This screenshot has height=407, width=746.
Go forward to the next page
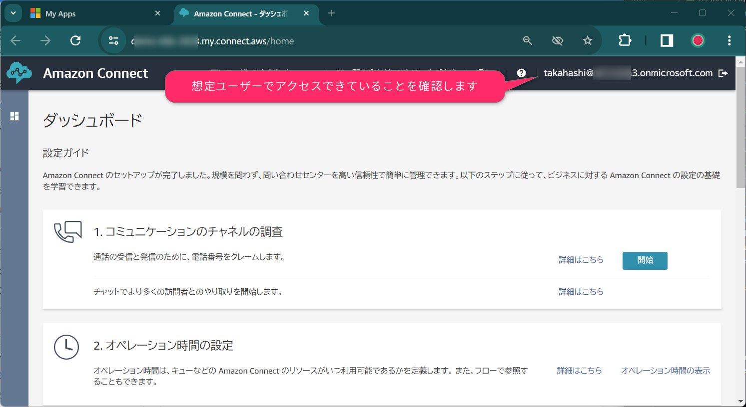pyautogui.click(x=45, y=41)
